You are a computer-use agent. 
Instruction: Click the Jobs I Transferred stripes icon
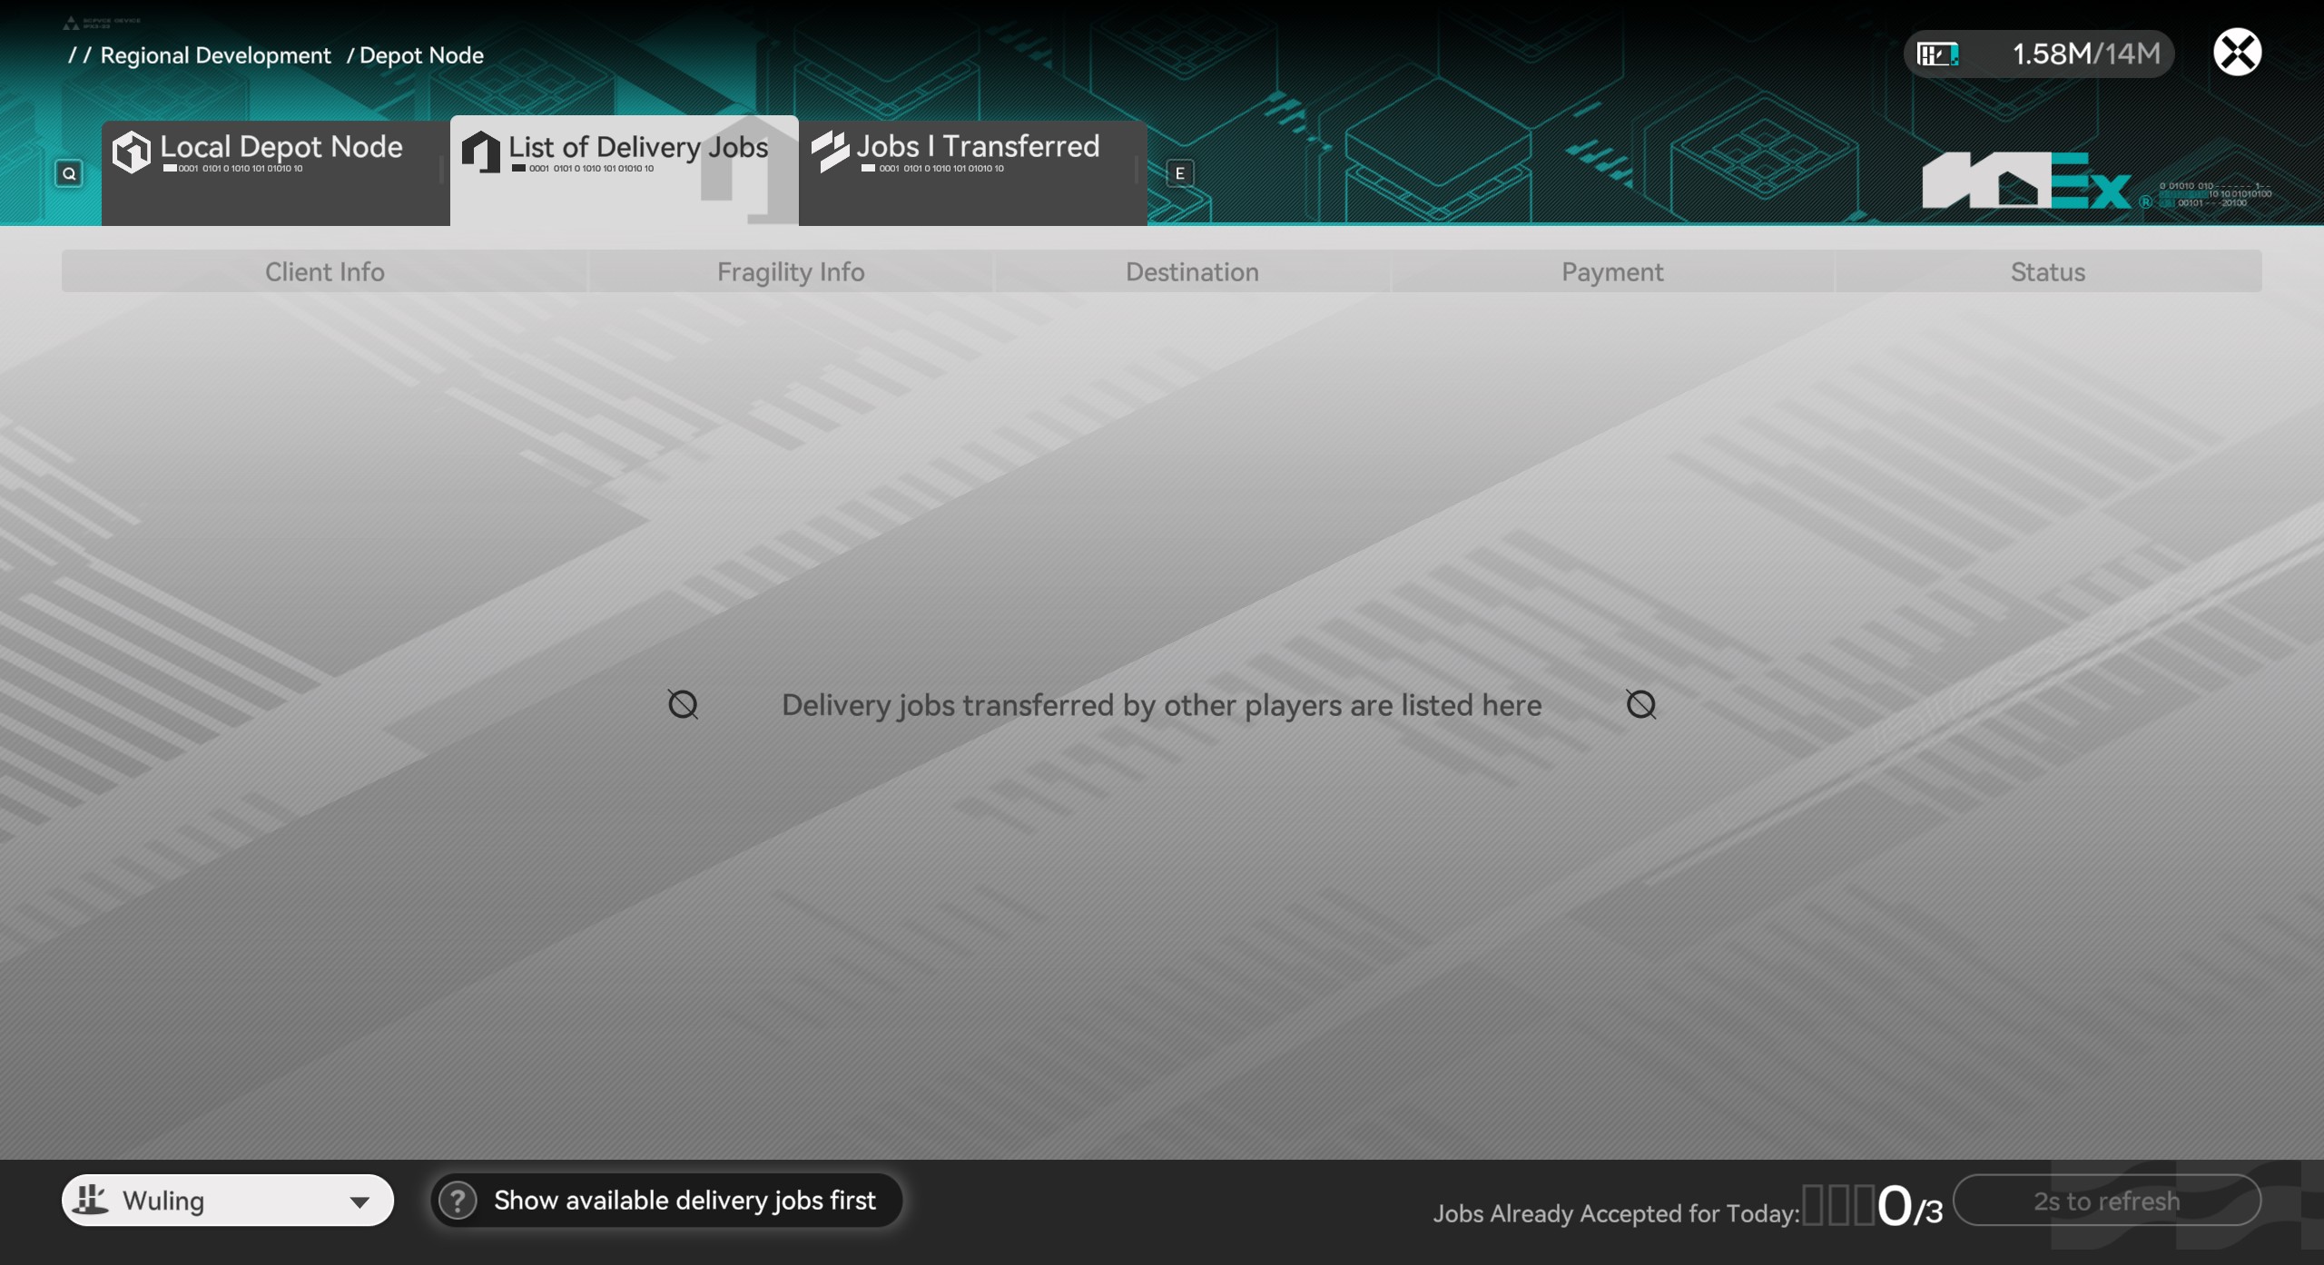(829, 152)
